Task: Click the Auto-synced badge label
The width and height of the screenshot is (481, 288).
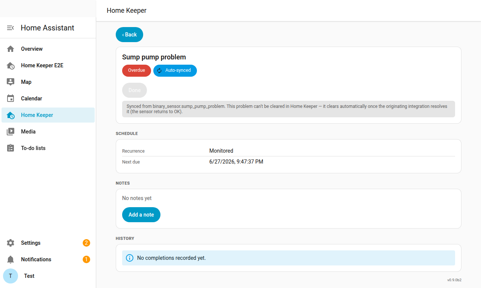Action: (x=178, y=71)
